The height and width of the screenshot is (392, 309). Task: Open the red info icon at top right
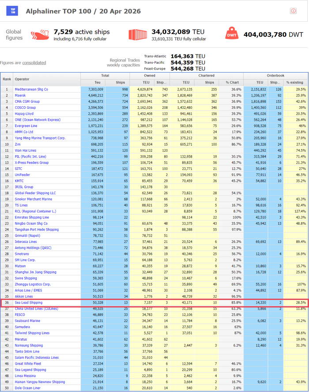[x=293, y=11]
